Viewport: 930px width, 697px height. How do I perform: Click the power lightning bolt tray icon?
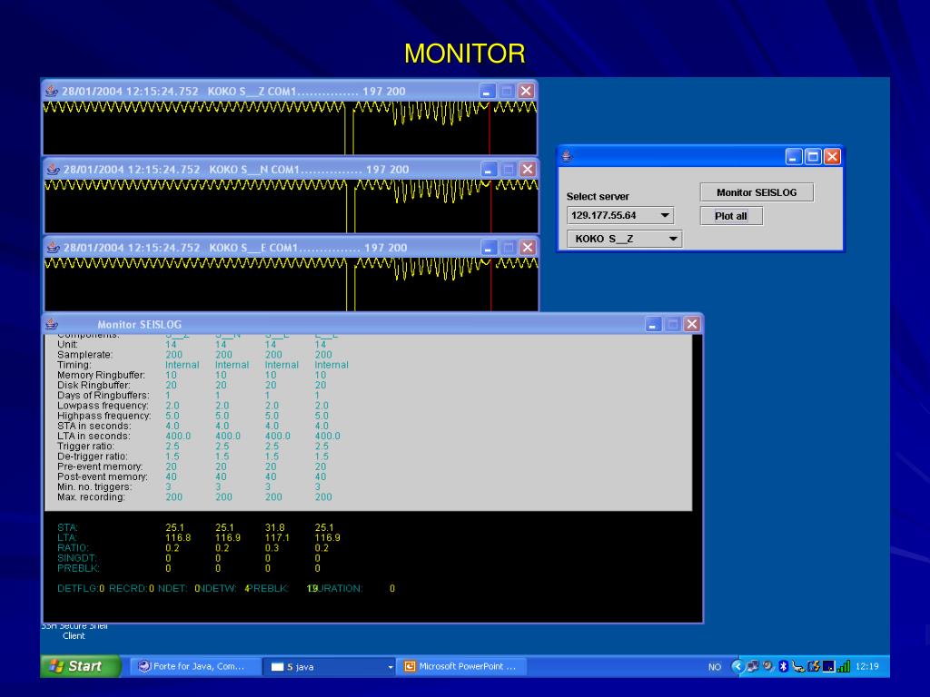814,666
